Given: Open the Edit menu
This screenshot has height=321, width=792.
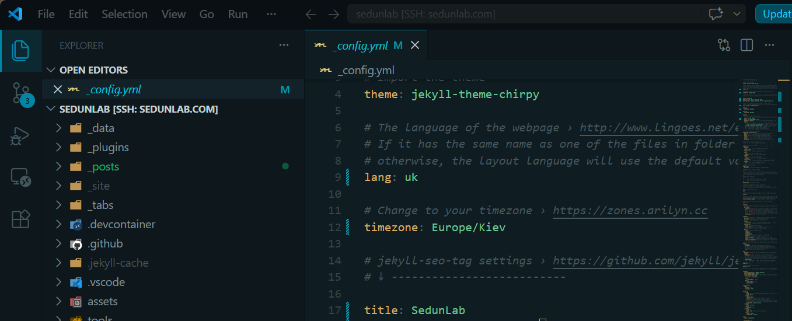Looking at the screenshot, I should coord(78,15).
